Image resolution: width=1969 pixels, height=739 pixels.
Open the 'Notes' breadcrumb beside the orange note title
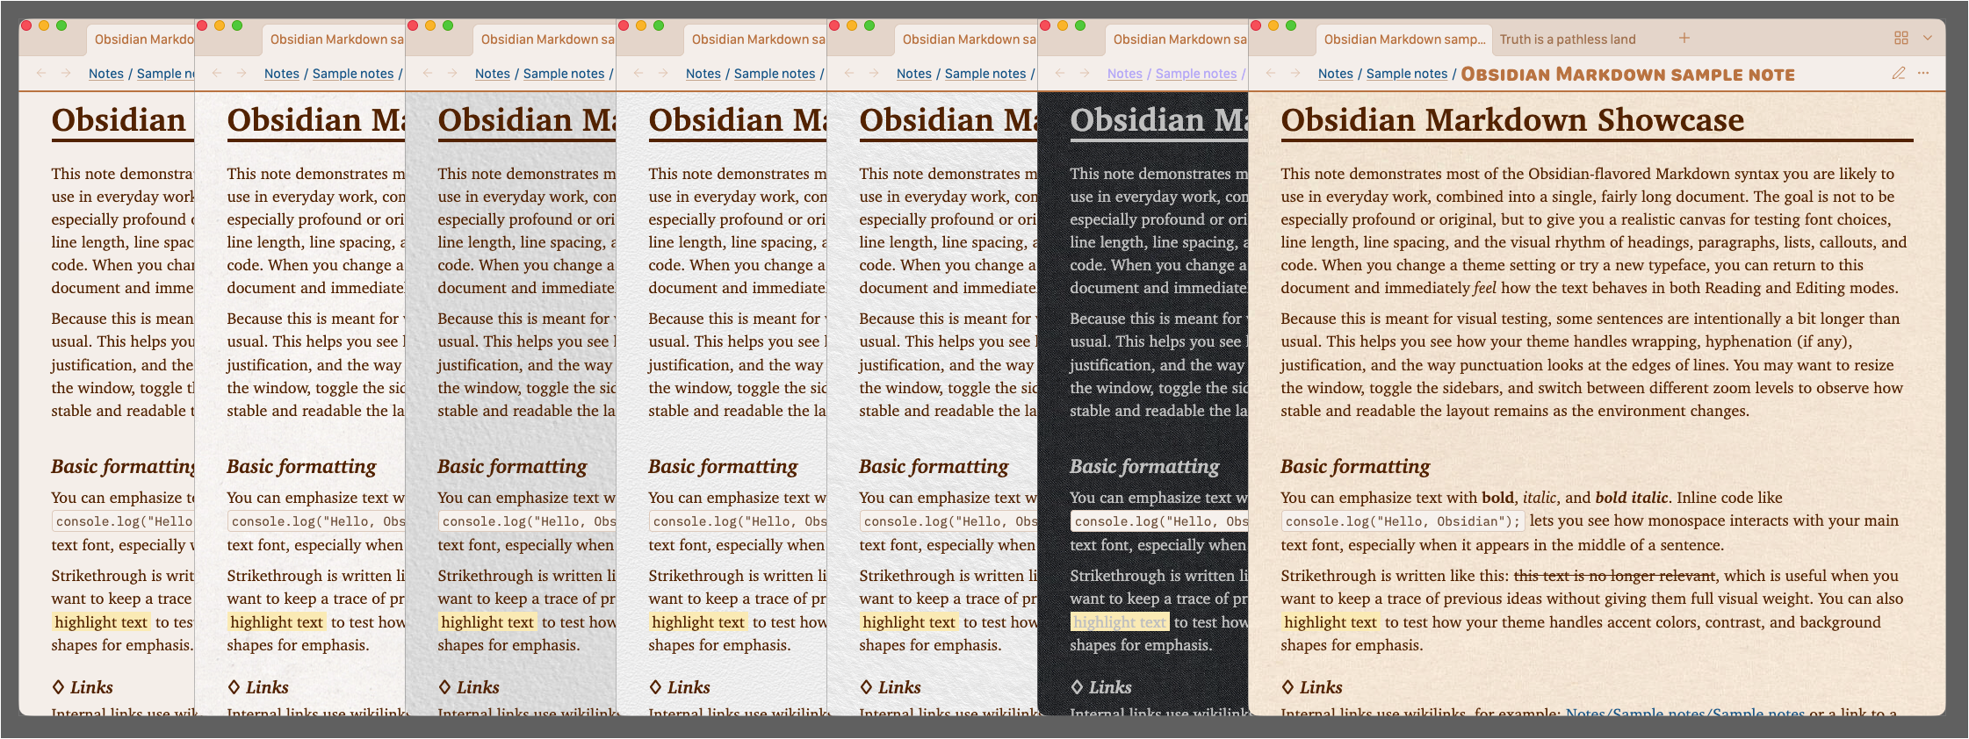(x=1335, y=74)
